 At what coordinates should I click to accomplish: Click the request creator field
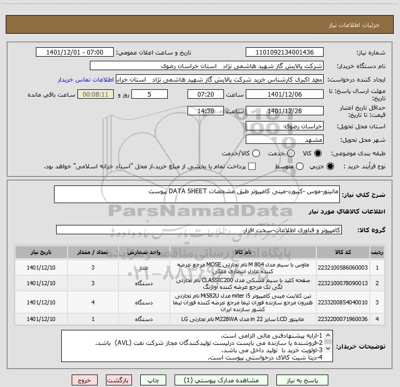coord(220,79)
